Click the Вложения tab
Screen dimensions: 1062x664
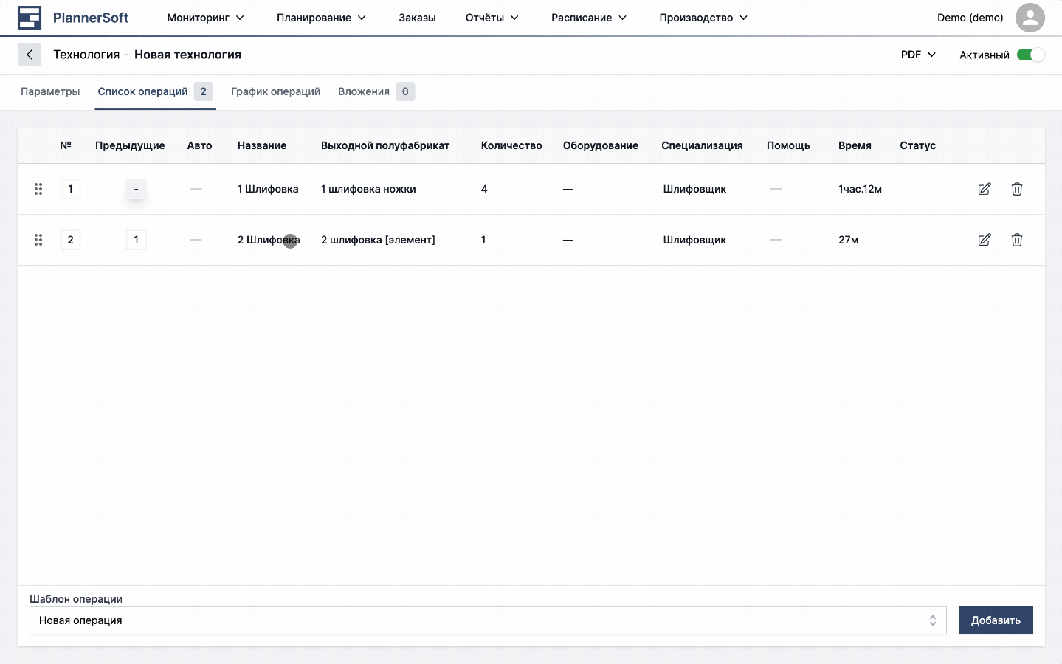(x=364, y=91)
